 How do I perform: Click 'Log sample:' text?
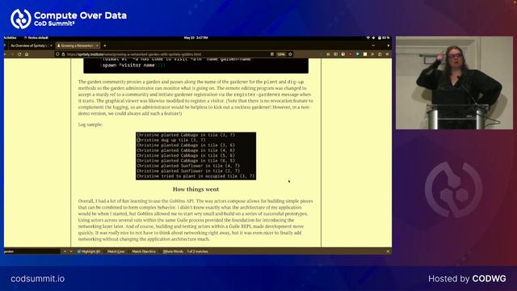pos(90,124)
